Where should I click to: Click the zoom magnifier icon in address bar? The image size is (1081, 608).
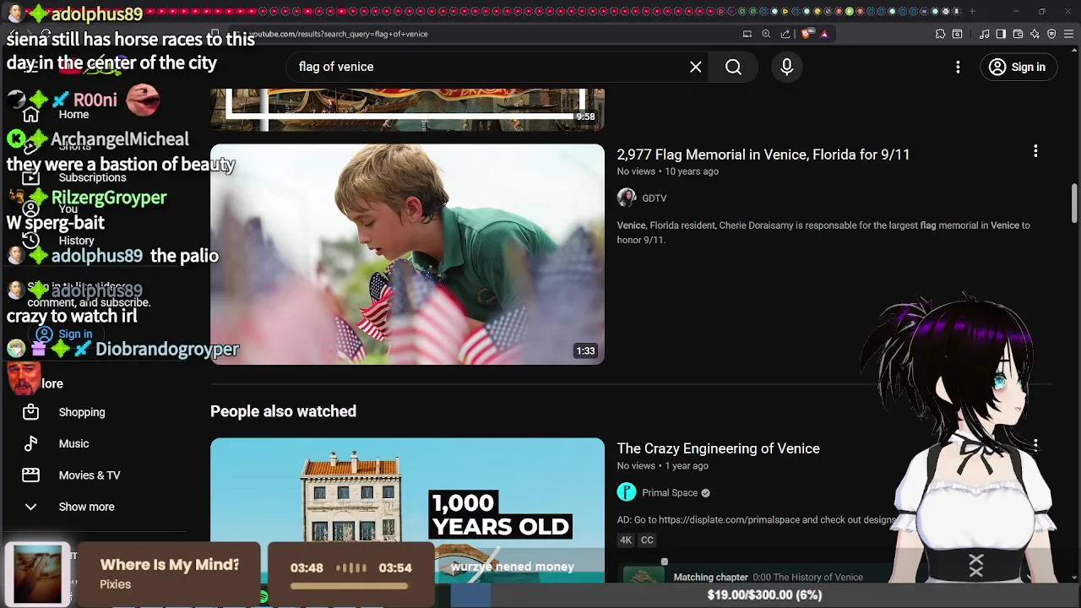(766, 34)
